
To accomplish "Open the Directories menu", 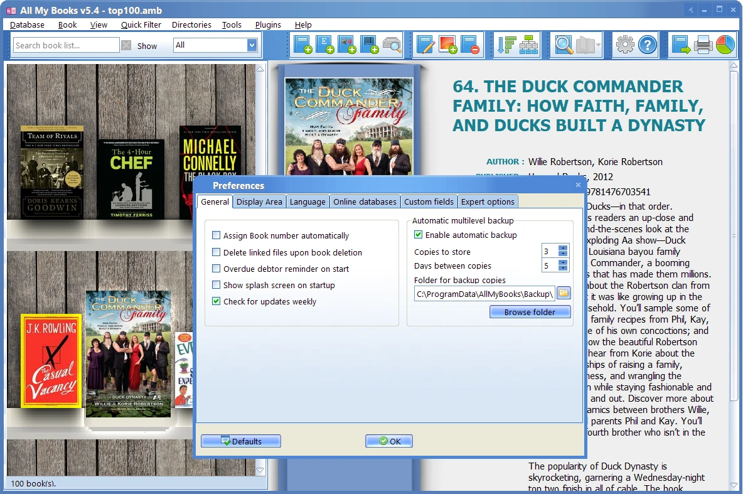I will (x=191, y=24).
